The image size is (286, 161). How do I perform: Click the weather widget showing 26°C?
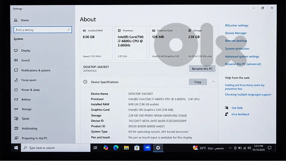coord(208,148)
